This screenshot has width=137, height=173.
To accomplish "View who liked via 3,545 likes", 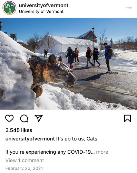I will (19, 130).
